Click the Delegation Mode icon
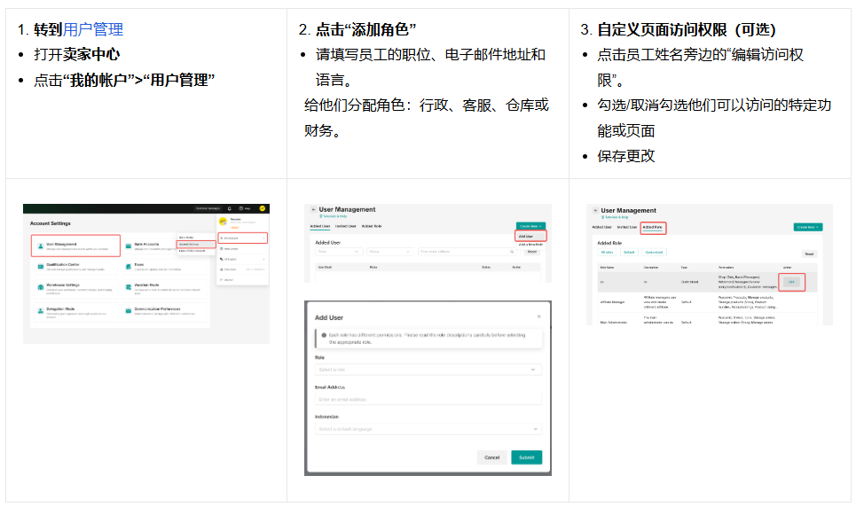The width and height of the screenshot is (856, 507). coord(39,310)
